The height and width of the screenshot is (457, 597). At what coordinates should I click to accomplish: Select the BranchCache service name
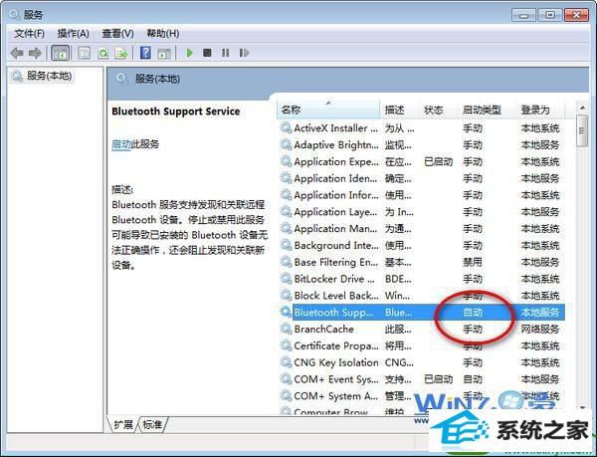click(x=324, y=329)
